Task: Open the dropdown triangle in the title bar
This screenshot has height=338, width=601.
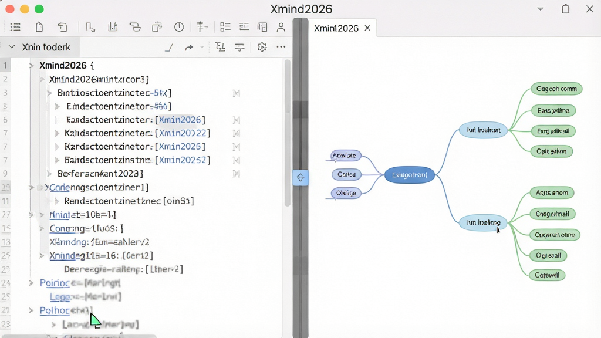Action: click(x=541, y=9)
